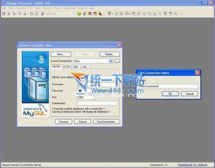Open the northwind database dropdown in toolbar
The height and width of the screenshot is (168, 215).
coord(72,14)
